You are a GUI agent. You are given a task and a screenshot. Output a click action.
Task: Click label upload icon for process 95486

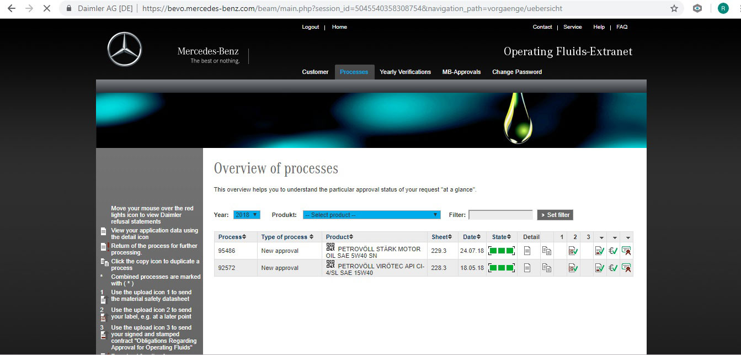click(x=573, y=251)
